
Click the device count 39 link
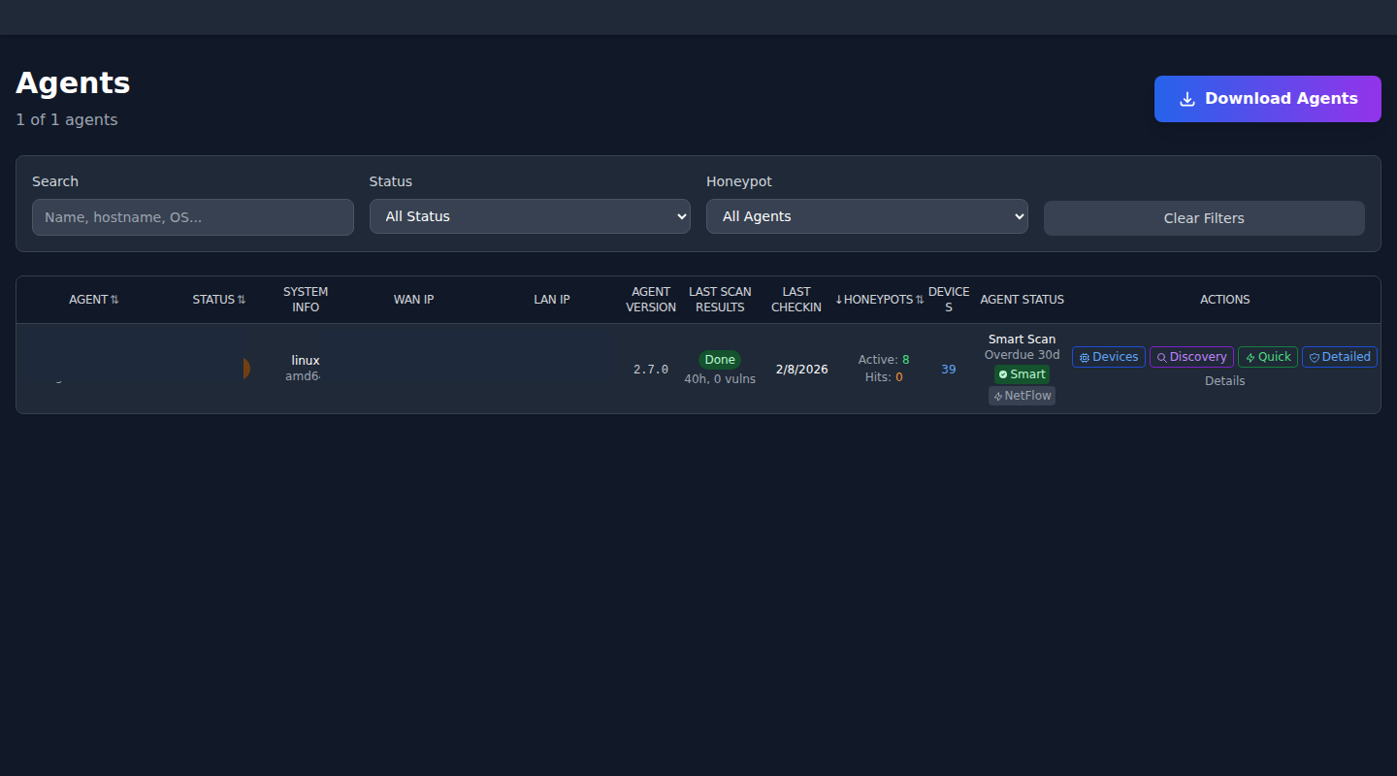click(948, 370)
